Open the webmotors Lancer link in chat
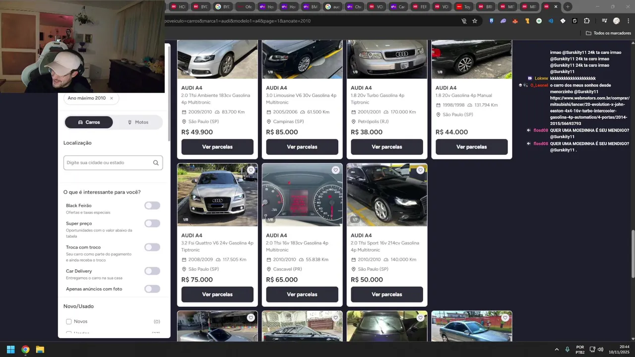Viewport: 635px width, 357px height. click(589, 111)
